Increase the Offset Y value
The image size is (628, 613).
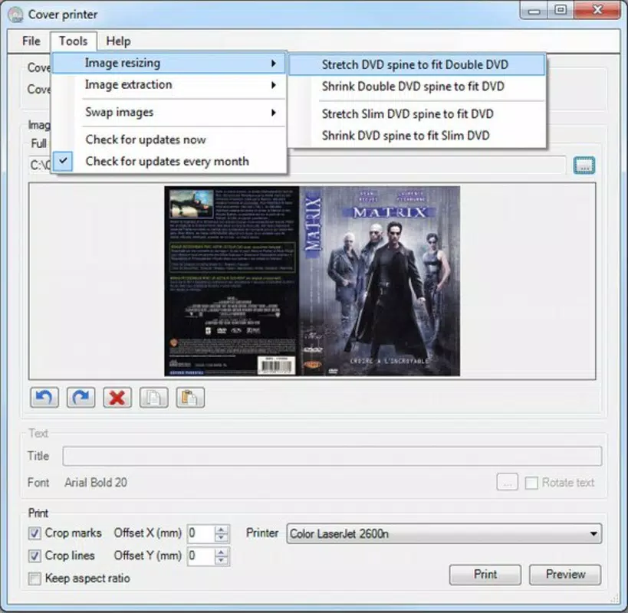[221, 552]
